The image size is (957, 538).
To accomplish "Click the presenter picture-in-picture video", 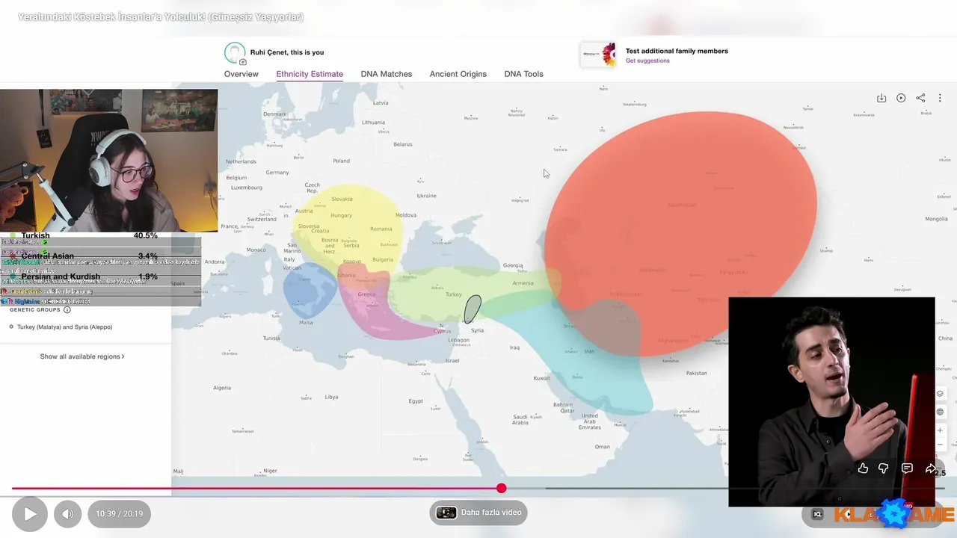I will [831, 402].
